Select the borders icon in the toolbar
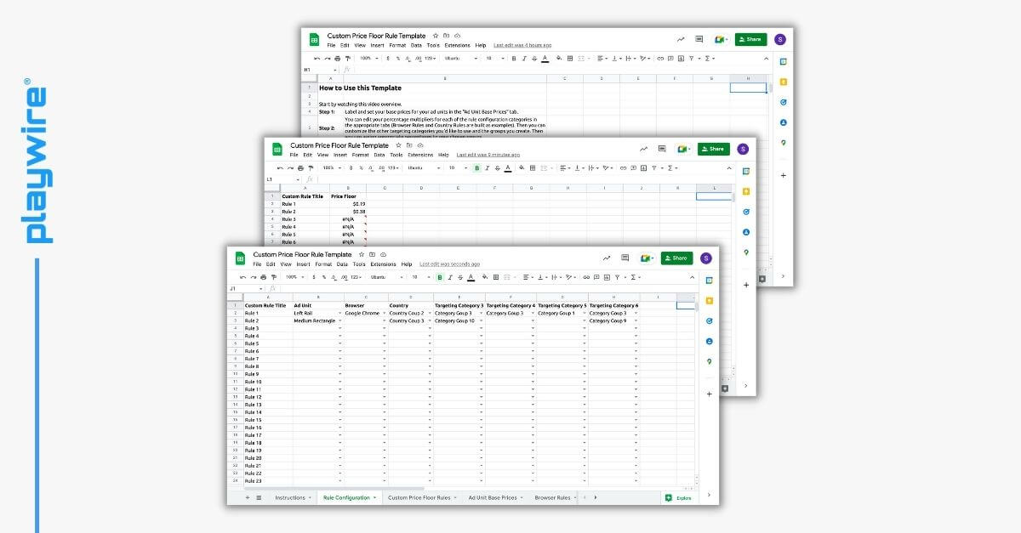1021x533 pixels. click(x=494, y=275)
